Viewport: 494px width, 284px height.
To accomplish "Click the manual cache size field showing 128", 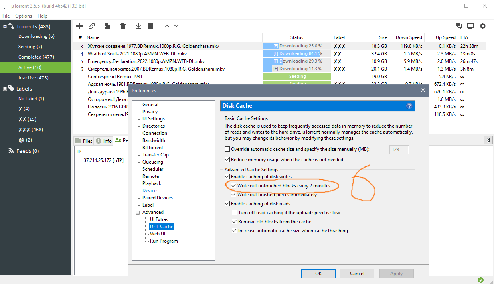I will click(399, 150).
